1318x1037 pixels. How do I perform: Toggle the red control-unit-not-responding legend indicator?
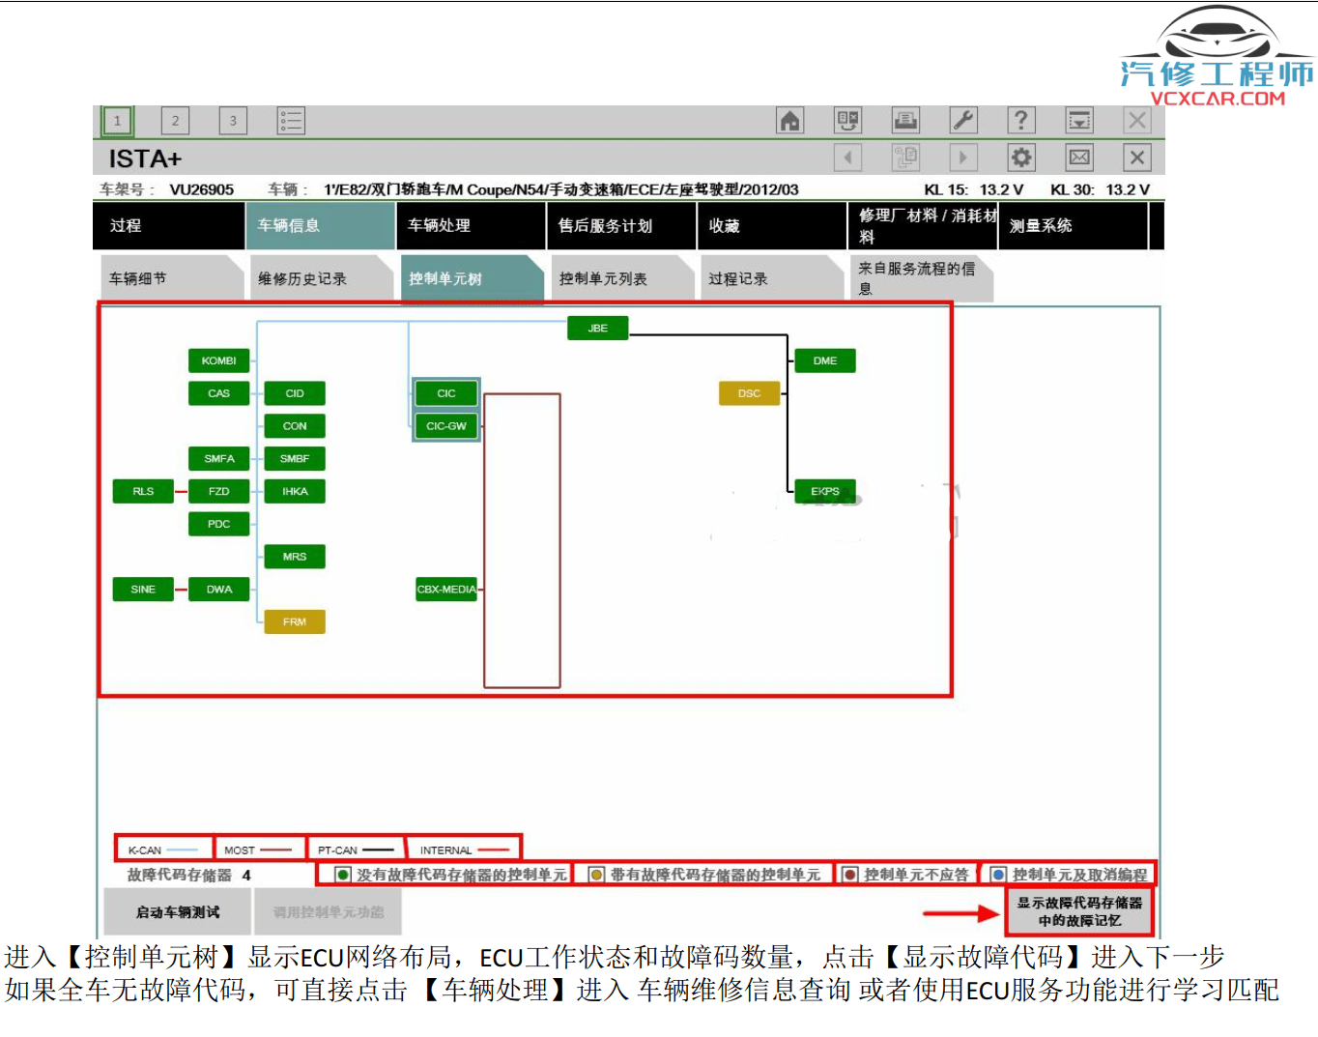[851, 874]
